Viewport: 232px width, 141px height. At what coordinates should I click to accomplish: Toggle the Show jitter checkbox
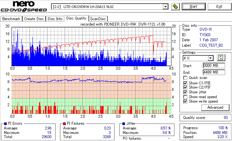(x=185, y=92)
